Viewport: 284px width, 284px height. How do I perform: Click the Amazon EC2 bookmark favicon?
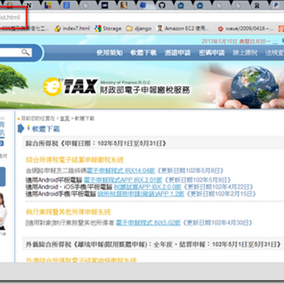[x=160, y=28]
